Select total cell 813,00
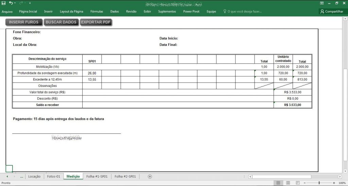The image size is (348, 186). 302,79
